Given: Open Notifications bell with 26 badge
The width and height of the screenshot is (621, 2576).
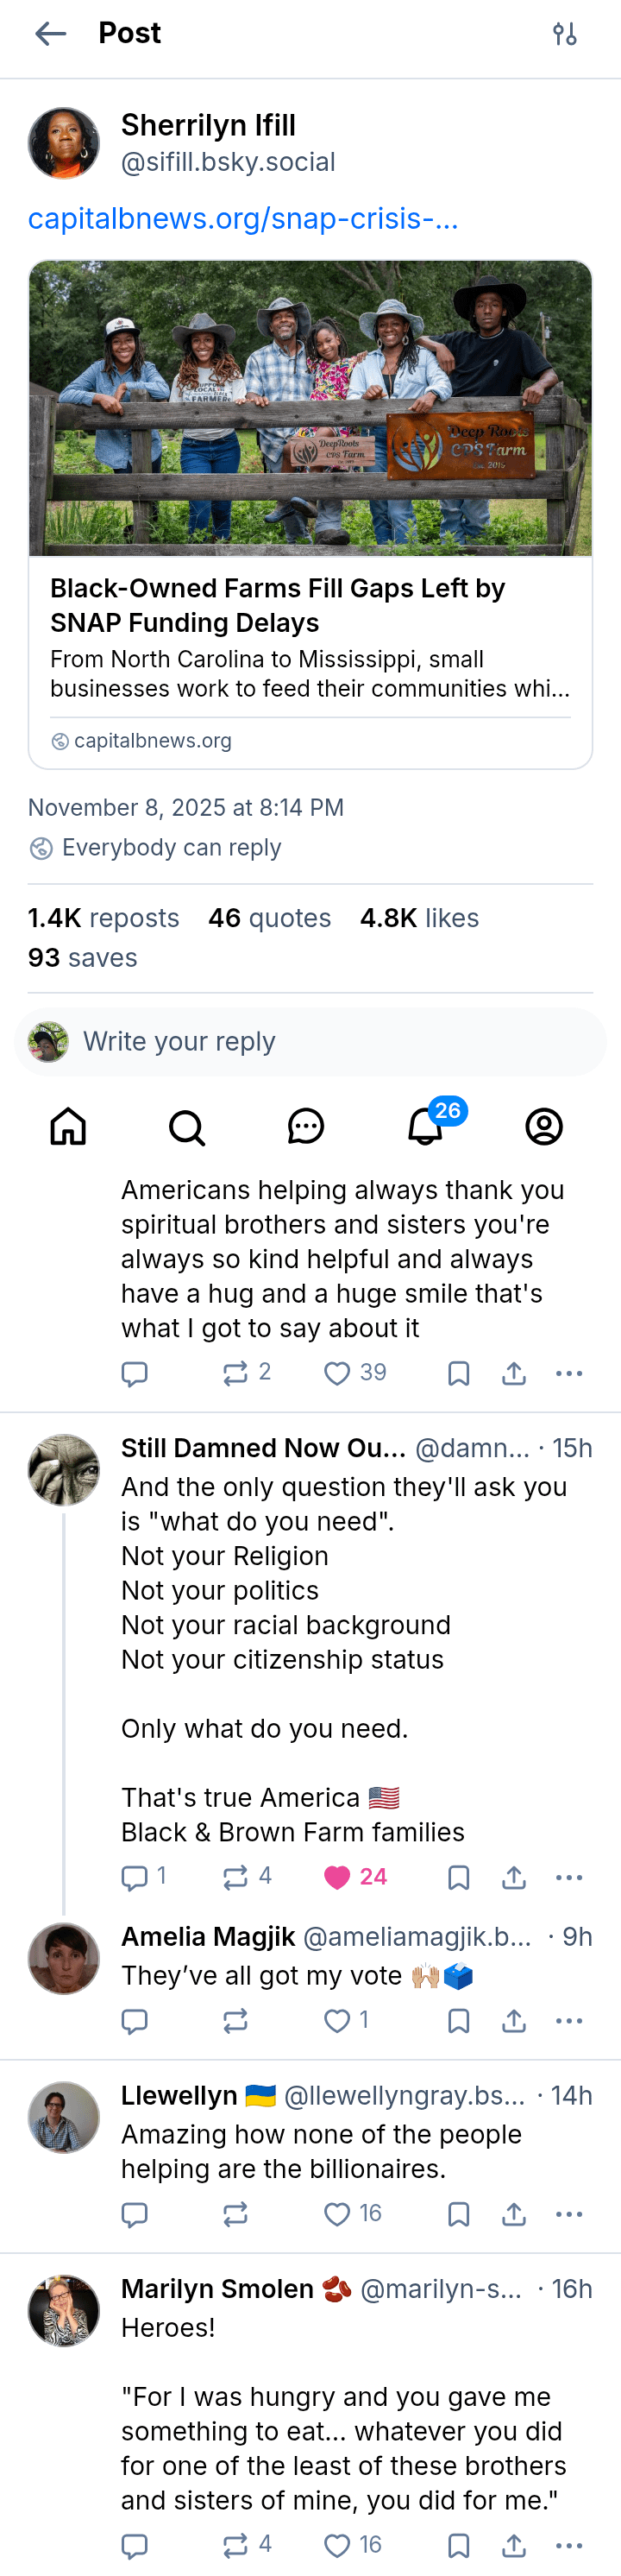Looking at the screenshot, I should [426, 1126].
